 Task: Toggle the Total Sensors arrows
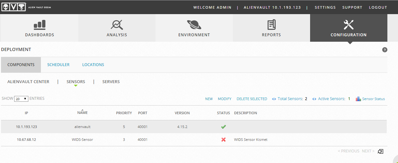(274, 99)
